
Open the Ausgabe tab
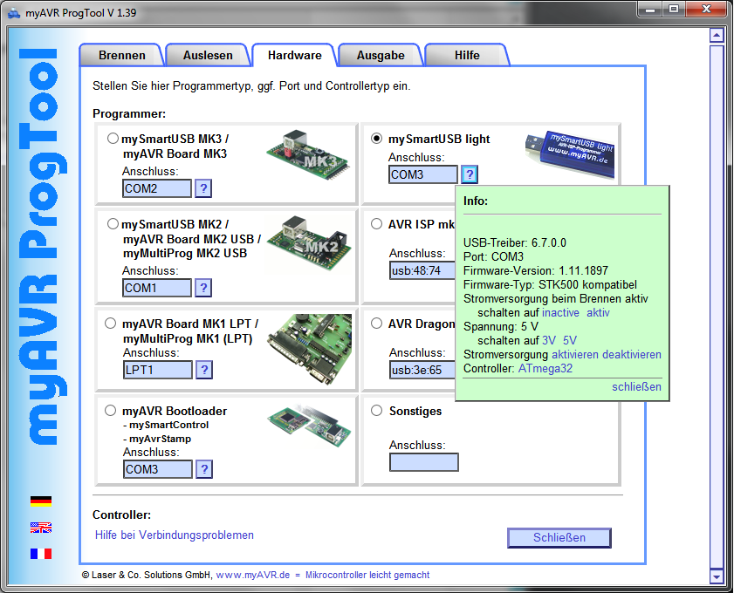(x=381, y=55)
